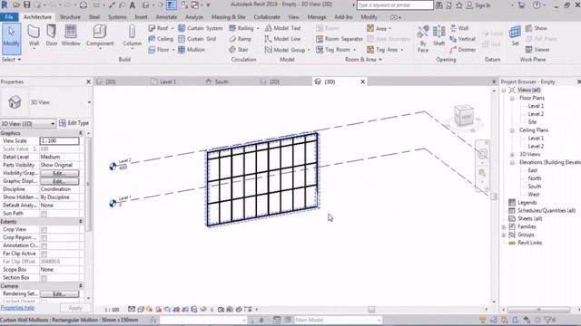Click the Curtain System tool
The height and width of the screenshot is (326, 581).
[x=200, y=28]
